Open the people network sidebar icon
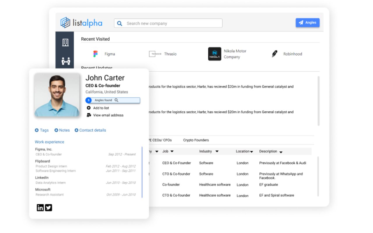The height and width of the screenshot is (233, 373). point(65,61)
